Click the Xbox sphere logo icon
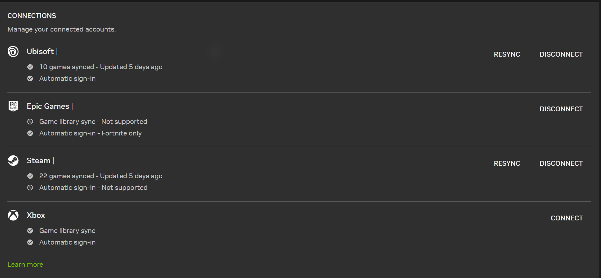The image size is (601, 278). point(13,215)
